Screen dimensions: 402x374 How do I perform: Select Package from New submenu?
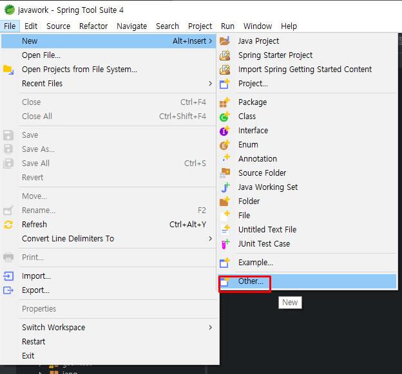coord(307,102)
